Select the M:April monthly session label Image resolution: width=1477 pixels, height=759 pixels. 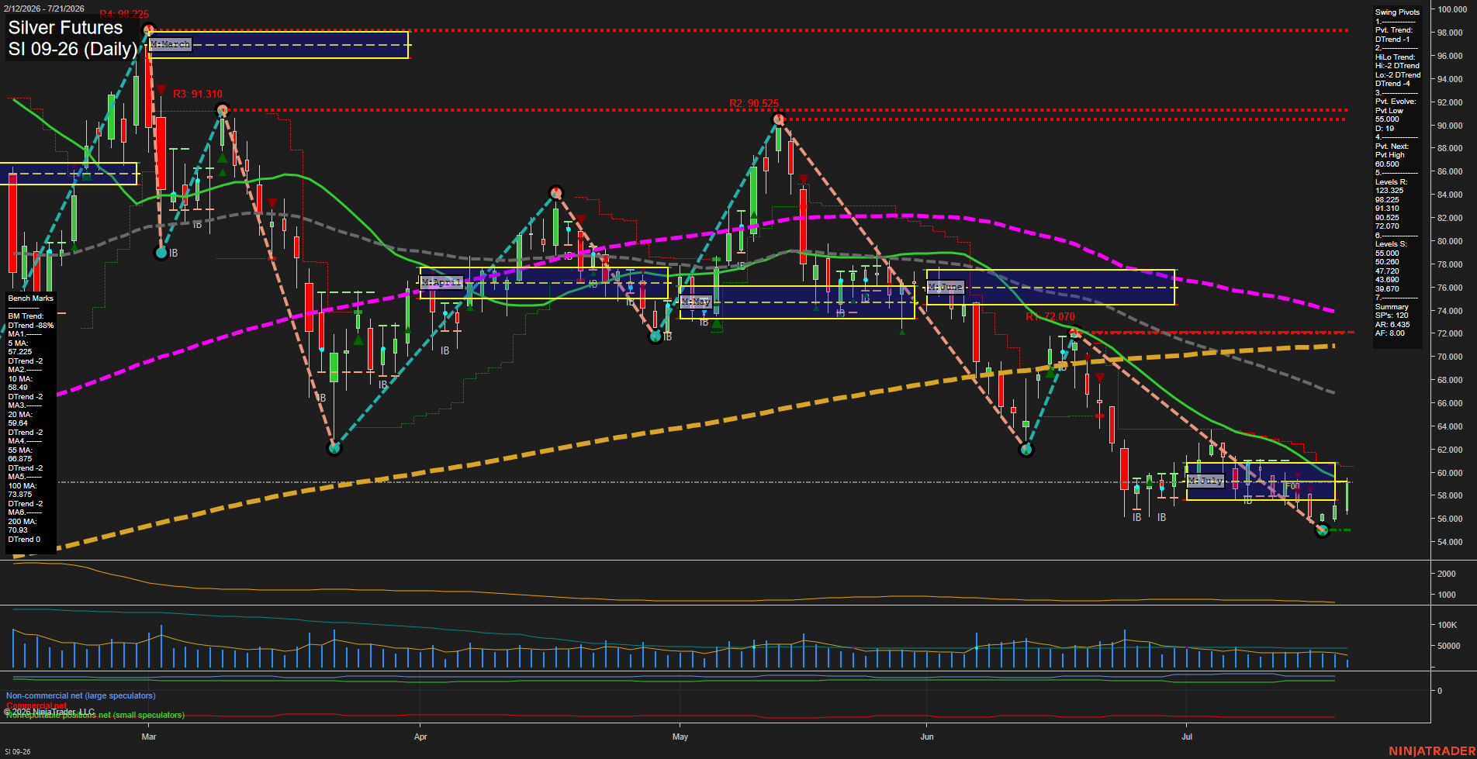coord(441,282)
